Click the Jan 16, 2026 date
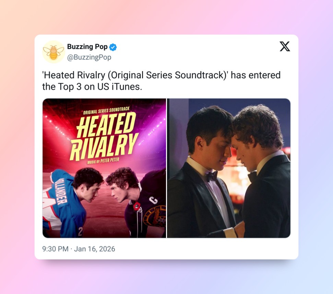The image size is (333, 294). click(x=95, y=249)
